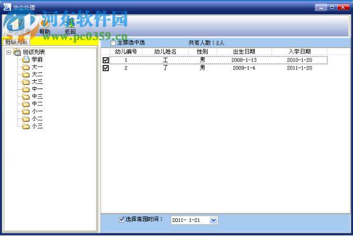Maximize the 毕业处理 window
This screenshot has width=353, height=236.
tap(332, 8)
